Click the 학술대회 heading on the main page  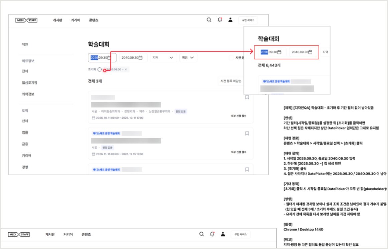pyautogui.click(x=99, y=44)
